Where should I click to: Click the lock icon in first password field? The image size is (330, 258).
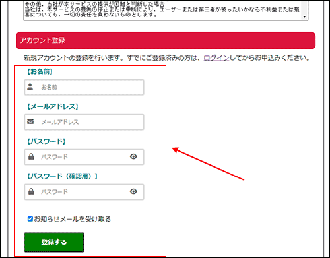click(x=31, y=156)
